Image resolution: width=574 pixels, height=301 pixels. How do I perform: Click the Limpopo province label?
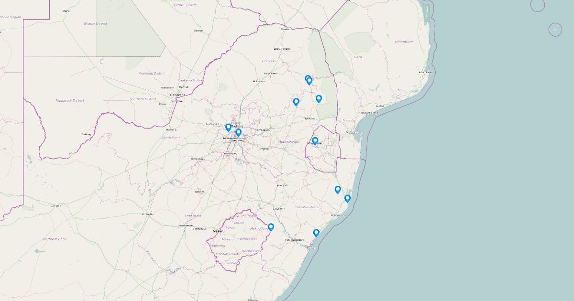[x=268, y=61]
